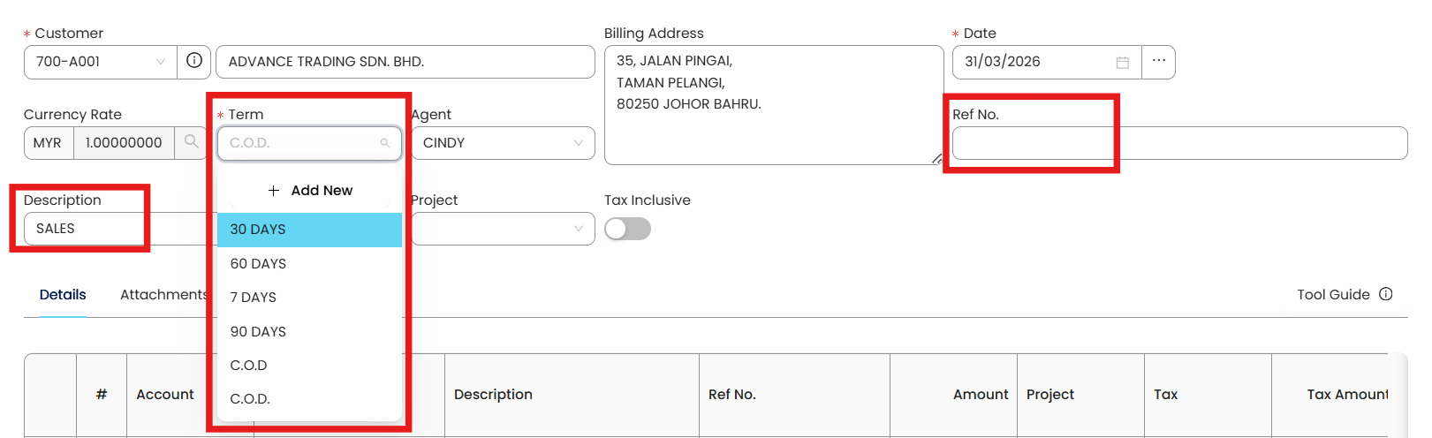Screen dimensions: 1432x438
Task: Click the plus icon beside Add New
Action: [274, 191]
